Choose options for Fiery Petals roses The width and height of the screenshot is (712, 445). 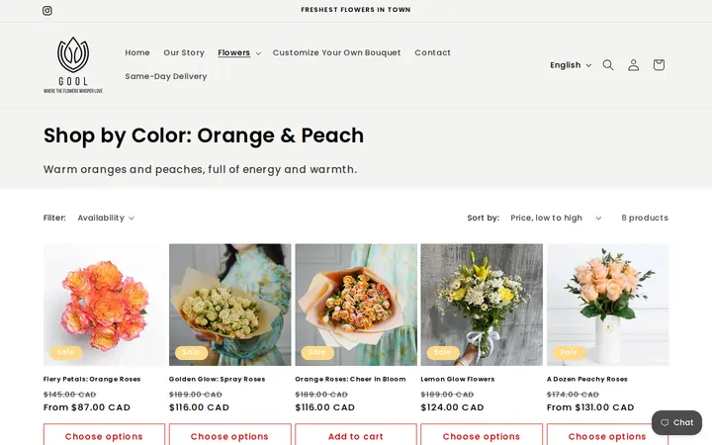click(104, 436)
